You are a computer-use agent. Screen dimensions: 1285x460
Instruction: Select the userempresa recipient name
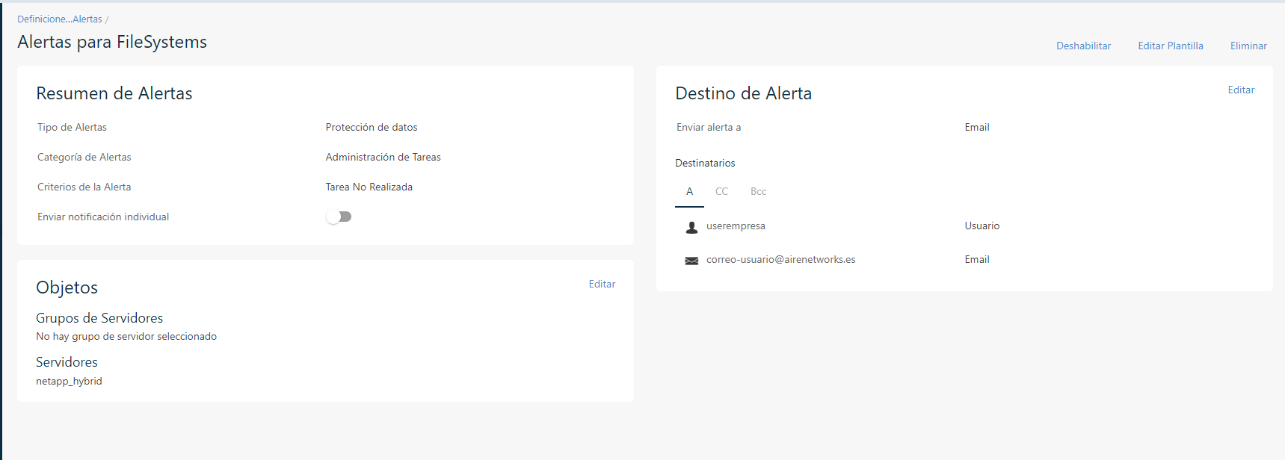tap(736, 226)
